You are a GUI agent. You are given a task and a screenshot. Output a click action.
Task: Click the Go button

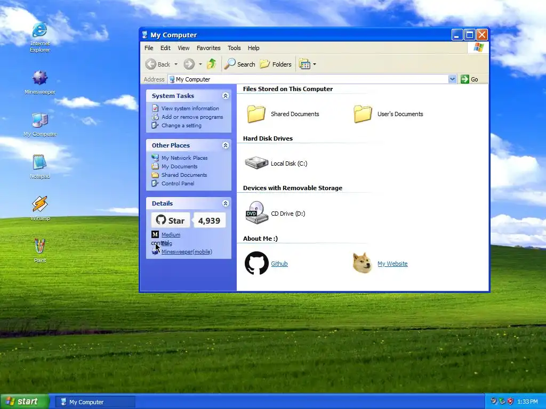click(x=469, y=79)
